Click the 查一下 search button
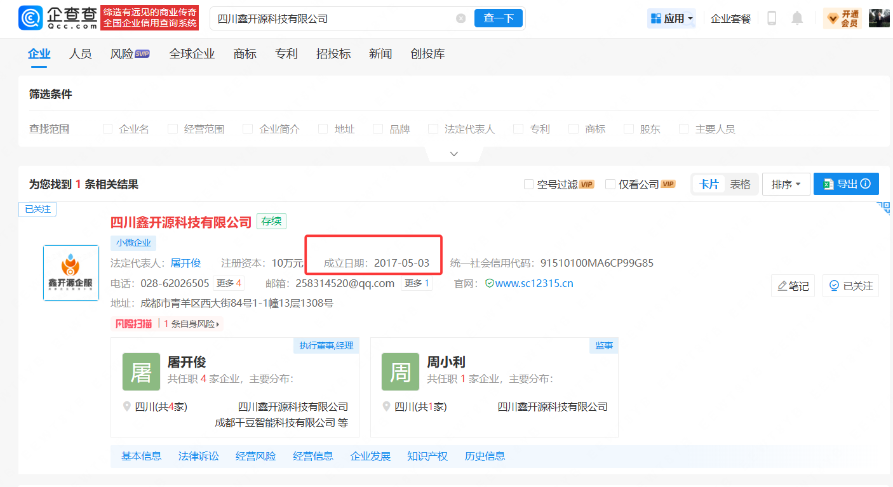The image size is (893, 487). click(x=499, y=18)
